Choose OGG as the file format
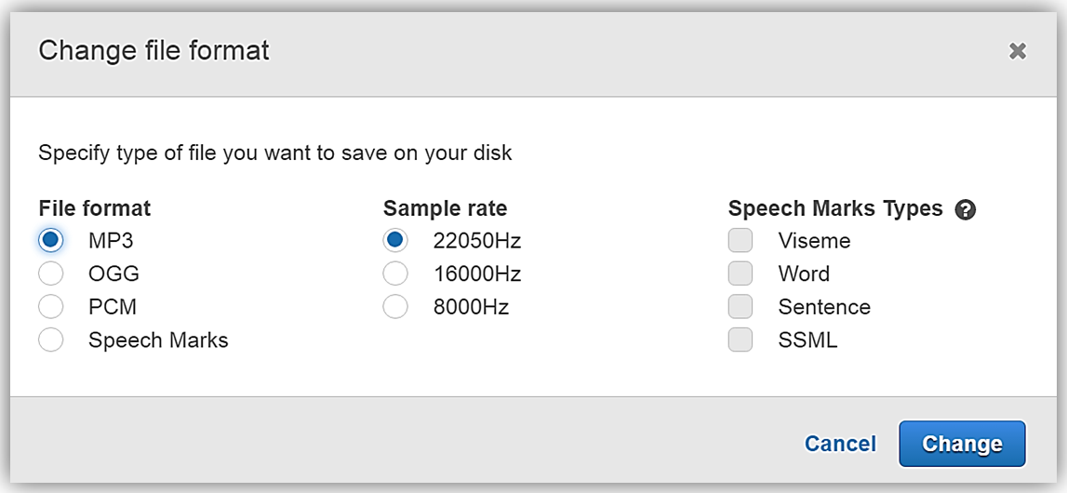Viewport: 1067px width, 493px height. (x=51, y=273)
